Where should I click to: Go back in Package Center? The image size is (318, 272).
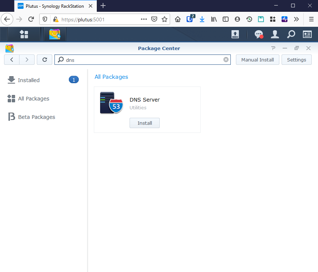12,60
